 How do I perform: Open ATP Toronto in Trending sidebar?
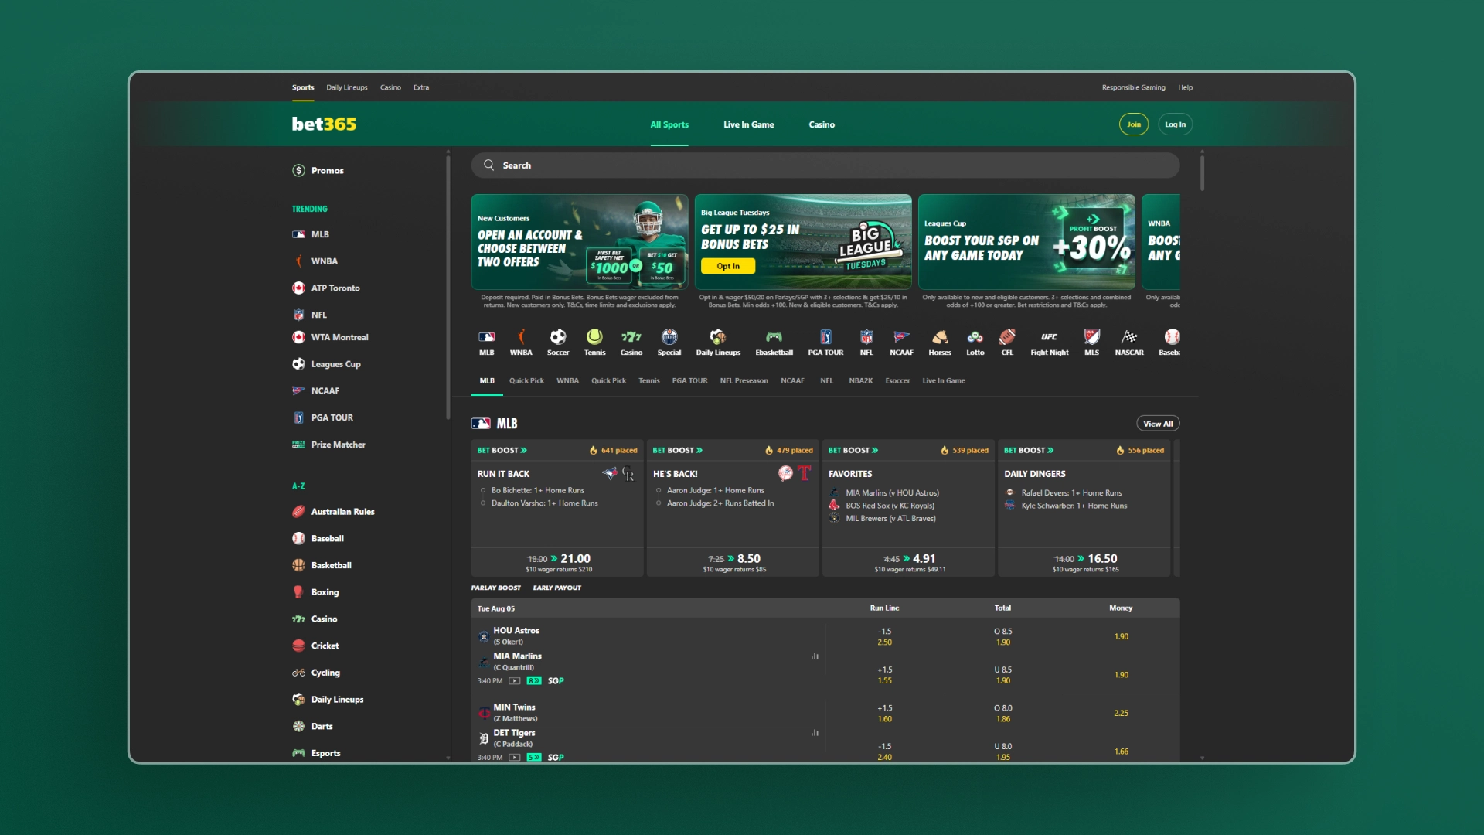pyautogui.click(x=326, y=288)
